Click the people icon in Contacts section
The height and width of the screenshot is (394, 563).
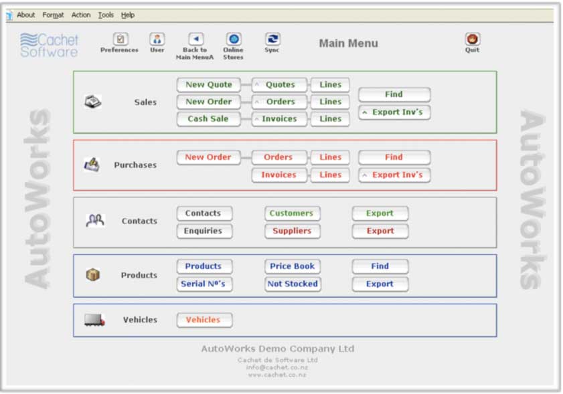tap(95, 220)
